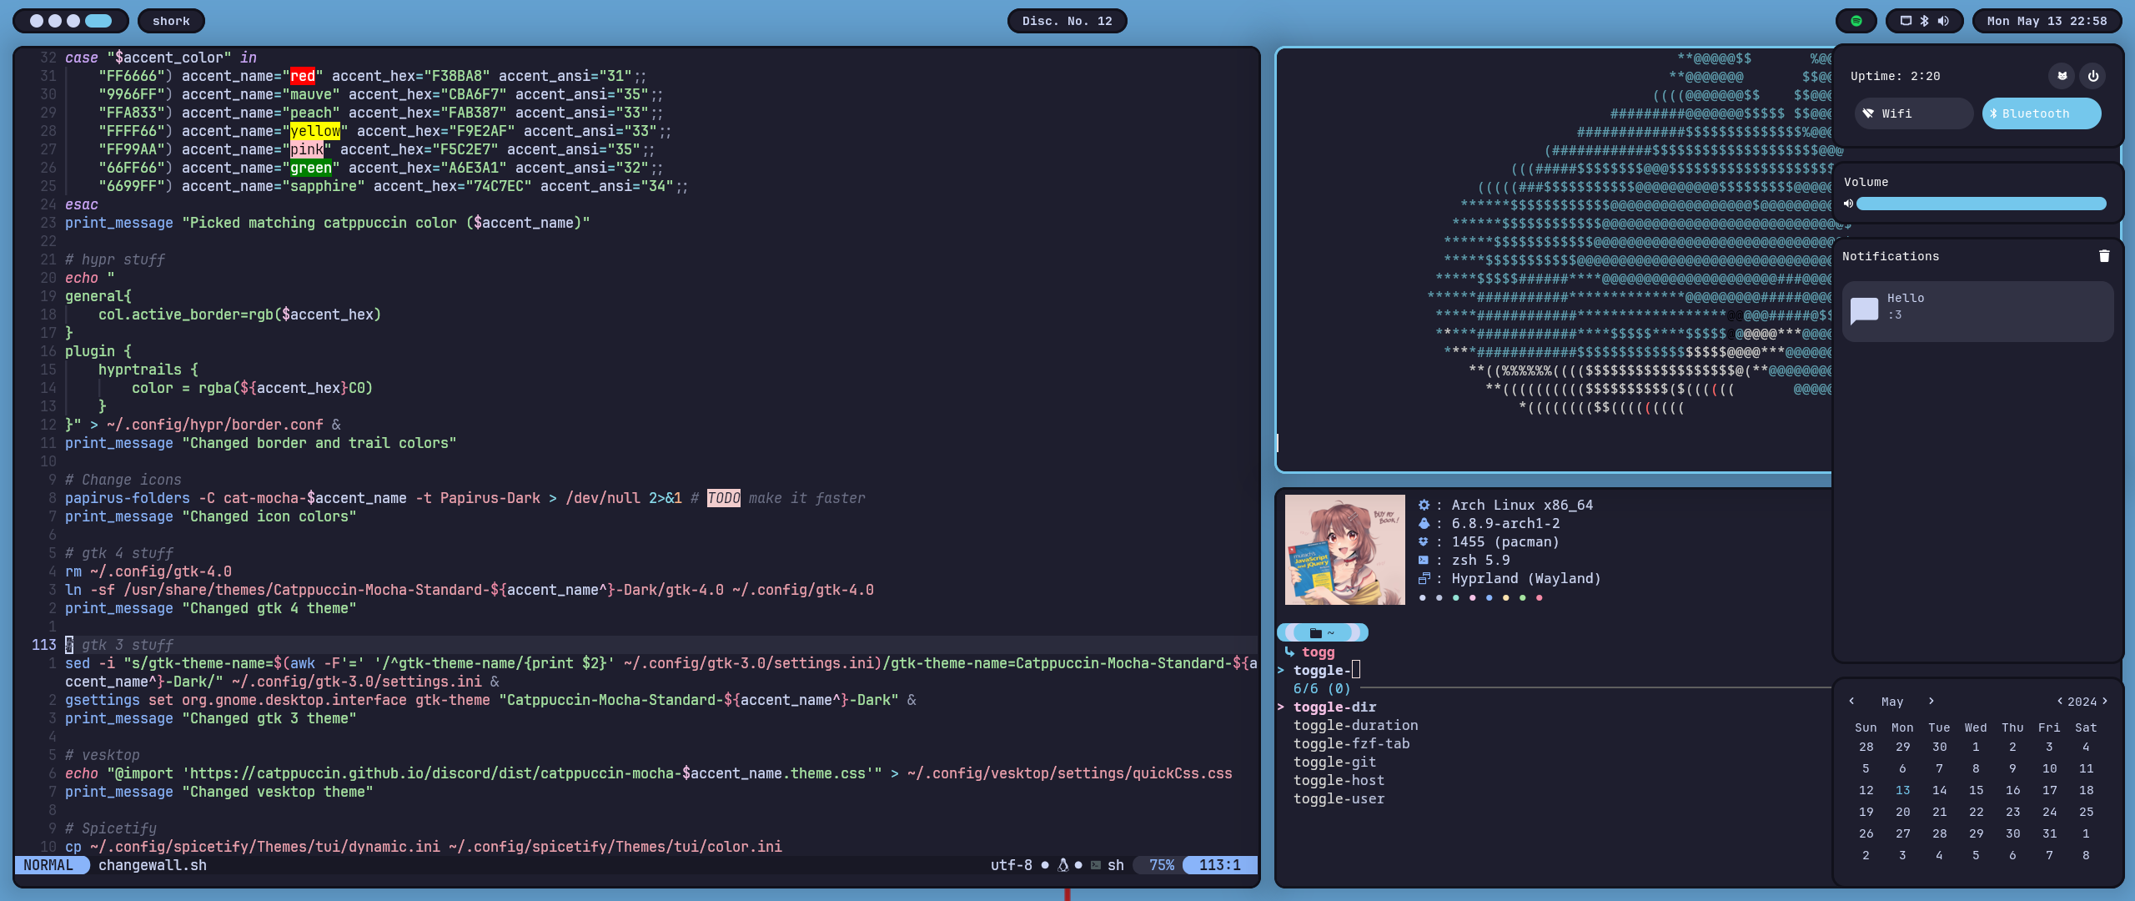Toggle Wifi in the control panel
The width and height of the screenshot is (2135, 901).
click(1914, 113)
